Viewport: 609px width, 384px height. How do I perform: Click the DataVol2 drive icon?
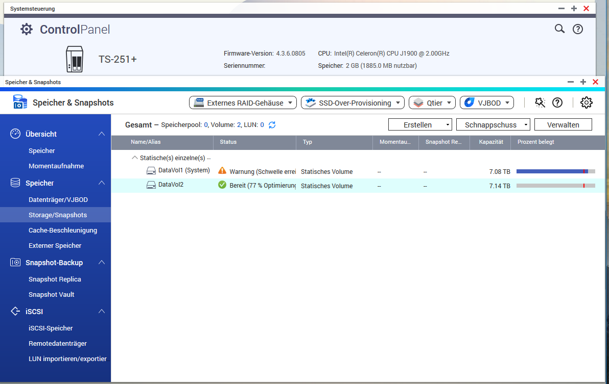coord(151,185)
